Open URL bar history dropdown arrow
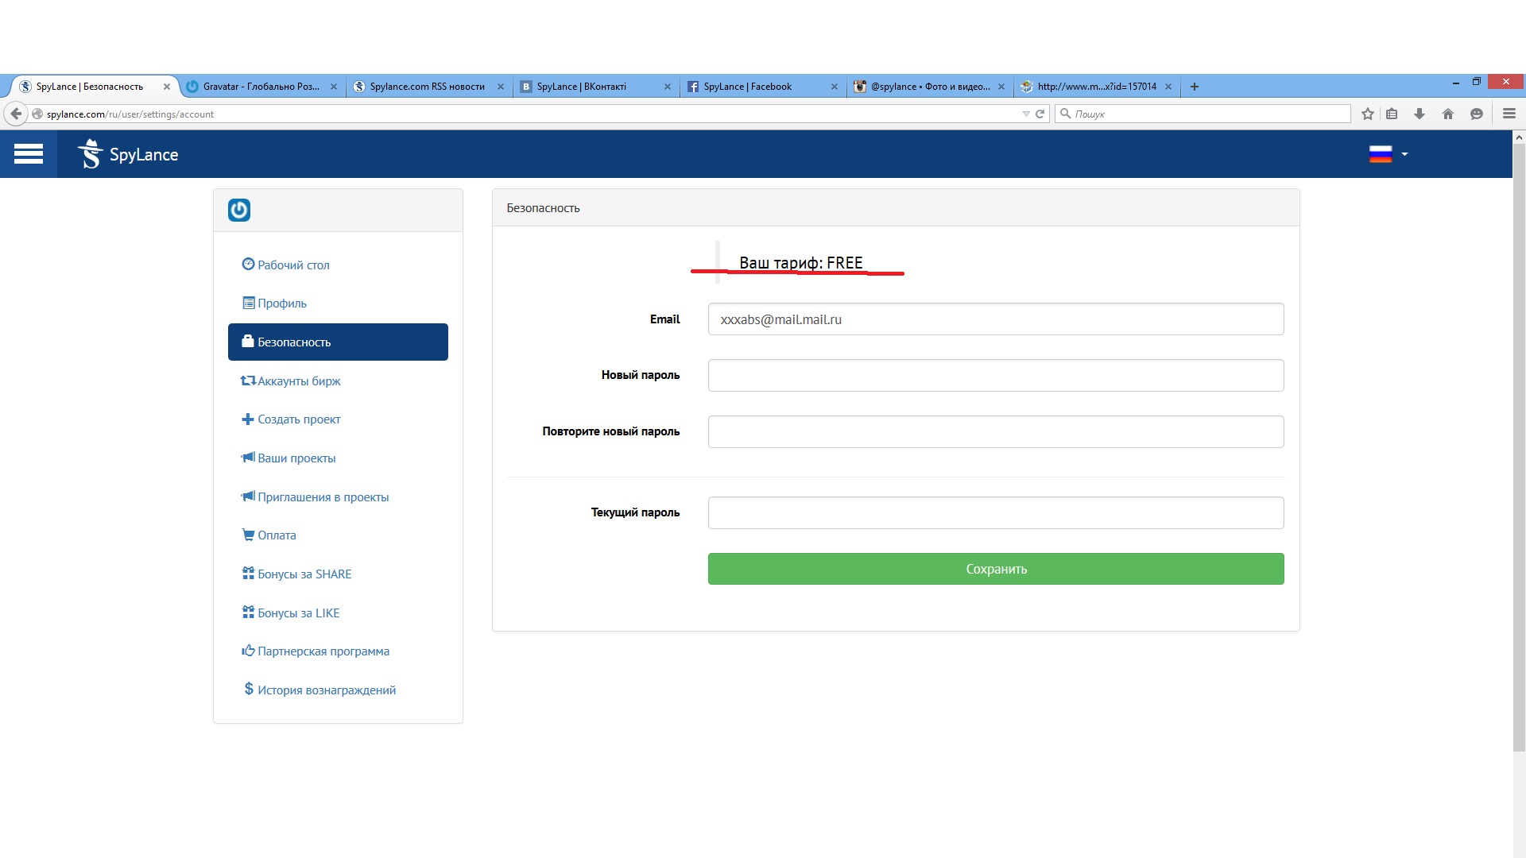Image resolution: width=1526 pixels, height=858 pixels. (1025, 114)
